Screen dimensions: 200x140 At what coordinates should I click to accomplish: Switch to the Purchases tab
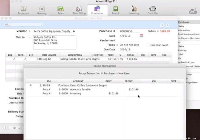tap(97, 10)
